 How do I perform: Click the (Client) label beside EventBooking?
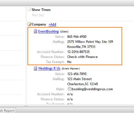[64, 32]
